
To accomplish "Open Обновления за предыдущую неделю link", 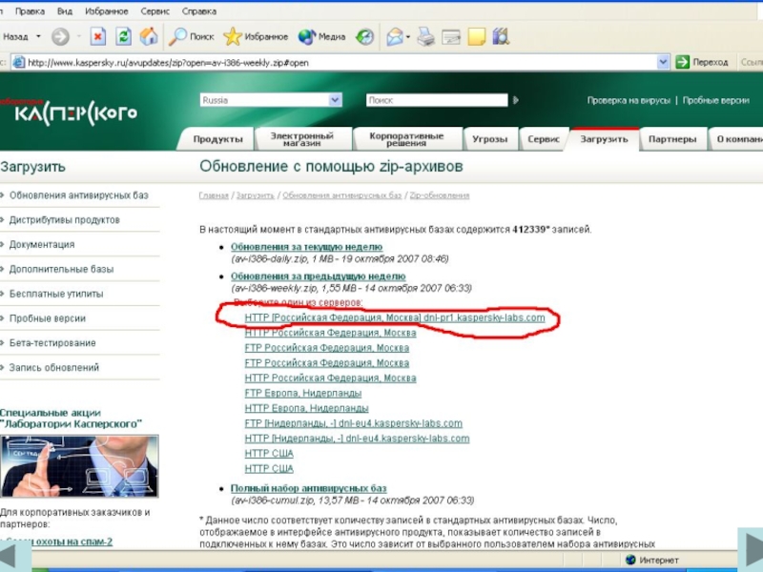I will [x=318, y=276].
